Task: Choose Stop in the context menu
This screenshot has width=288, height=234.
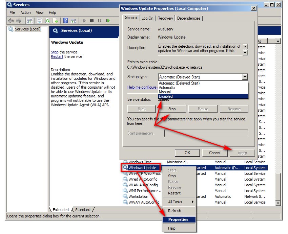Action: (x=179, y=176)
